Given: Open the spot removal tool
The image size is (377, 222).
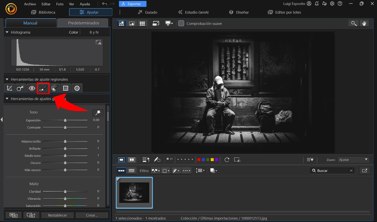Looking at the screenshot, I should pos(20,88).
